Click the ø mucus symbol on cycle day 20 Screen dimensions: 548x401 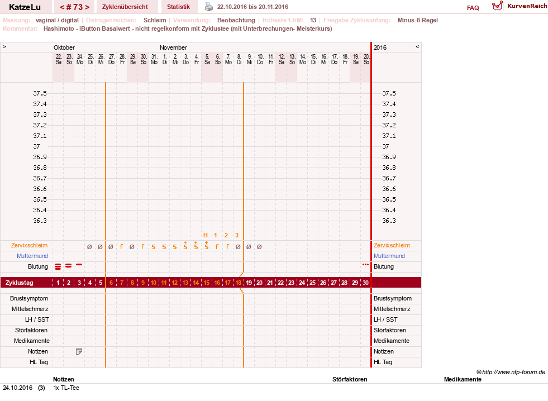coord(259,247)
